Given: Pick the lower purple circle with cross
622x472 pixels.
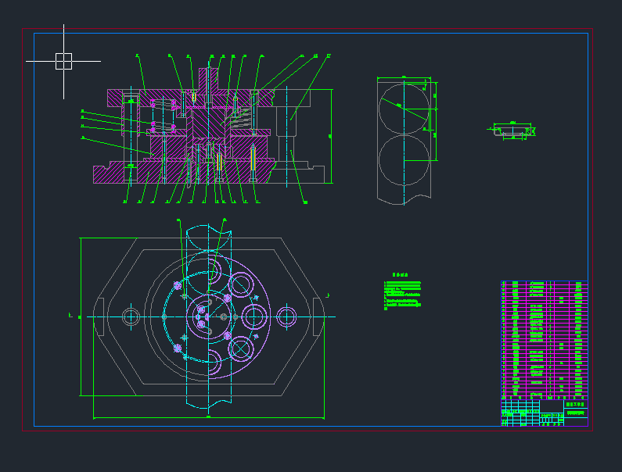Looking at the screenshot, I should coord(241,349).
